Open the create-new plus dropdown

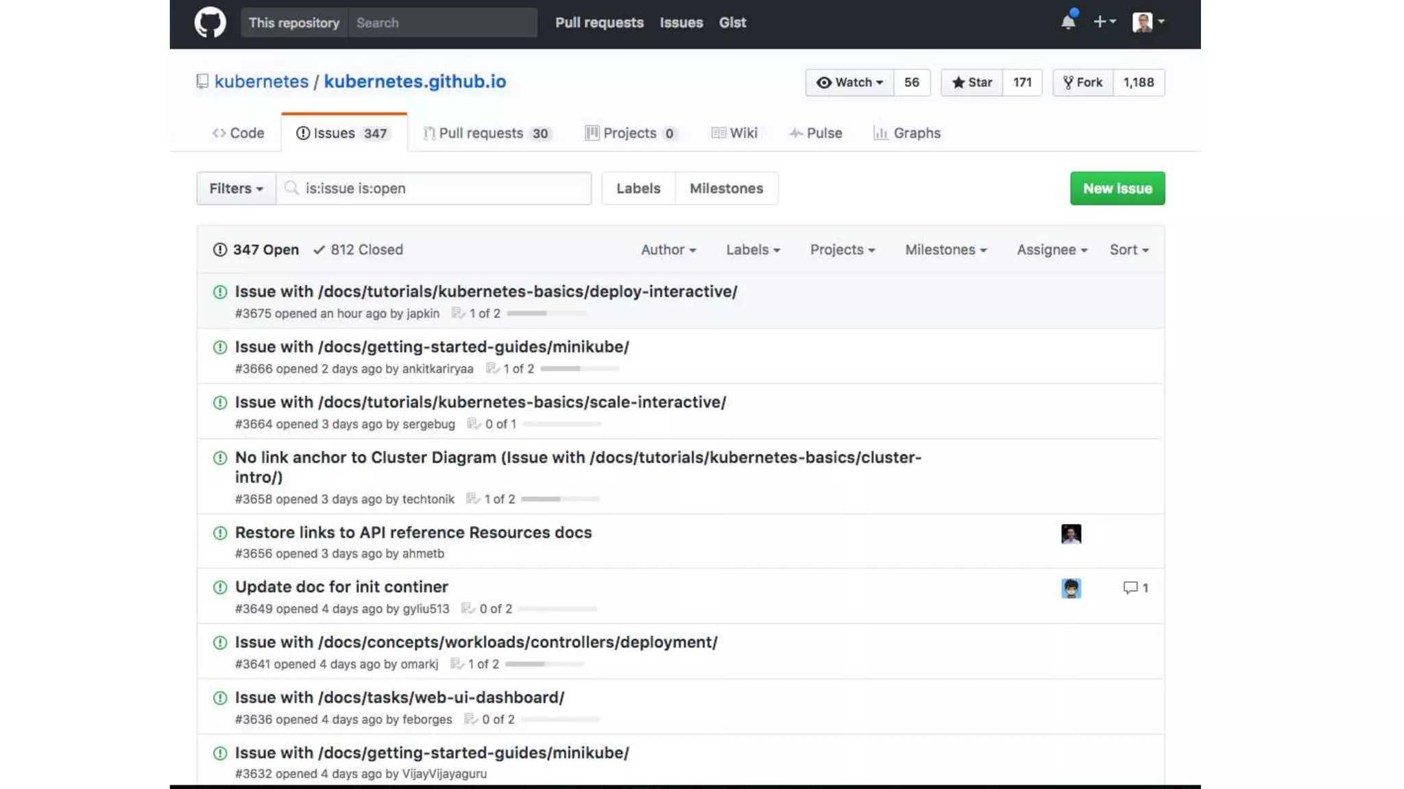pos(1104,22)
